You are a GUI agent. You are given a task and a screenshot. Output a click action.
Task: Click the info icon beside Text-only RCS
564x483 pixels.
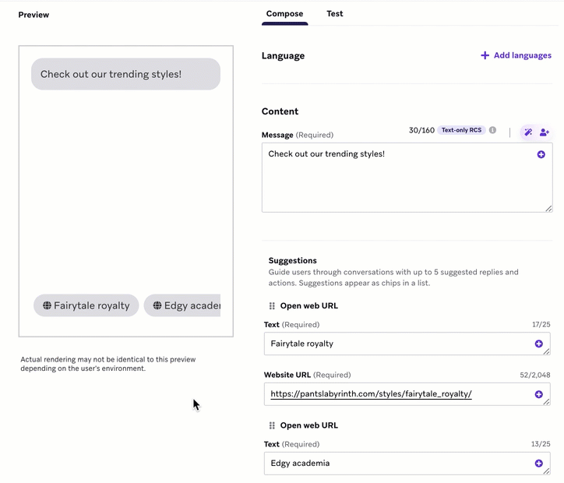click(492, 130)
